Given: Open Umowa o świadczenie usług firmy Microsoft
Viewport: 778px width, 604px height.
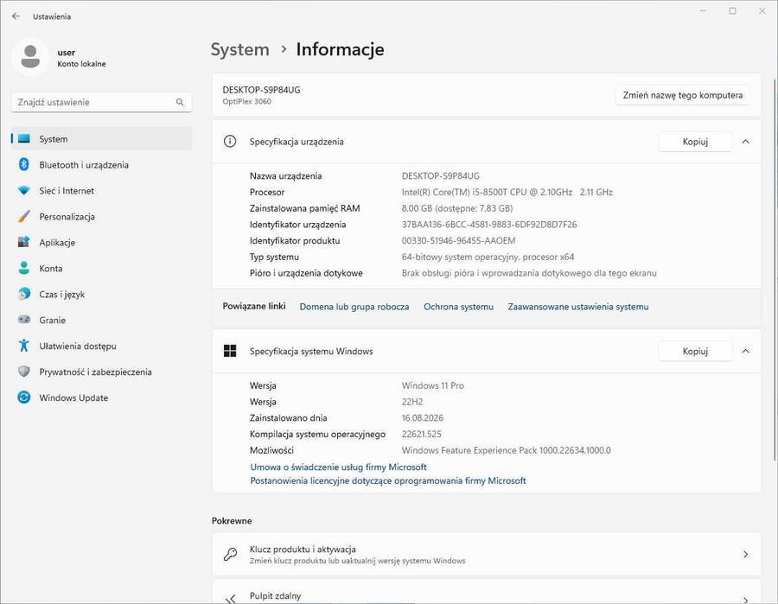Looking at the screenshot, I should pos(338,467).
